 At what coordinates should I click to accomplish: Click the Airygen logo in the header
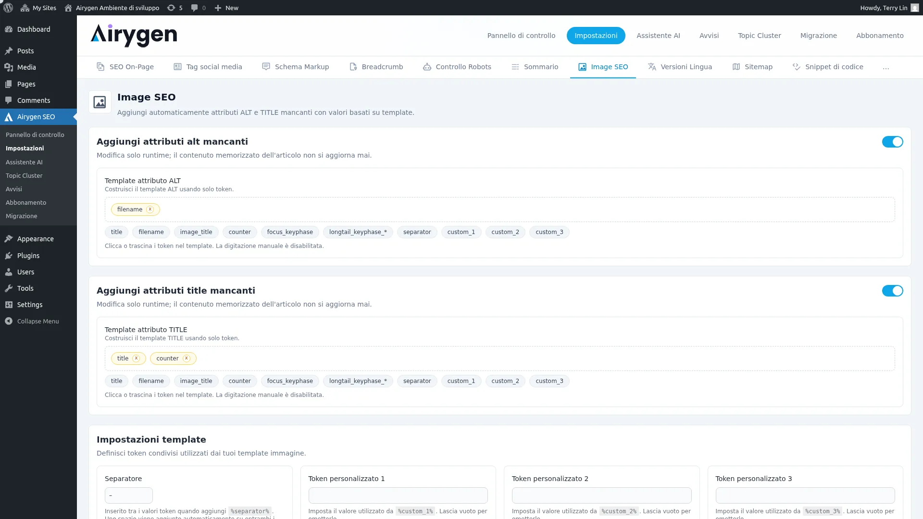click(134, 36)
